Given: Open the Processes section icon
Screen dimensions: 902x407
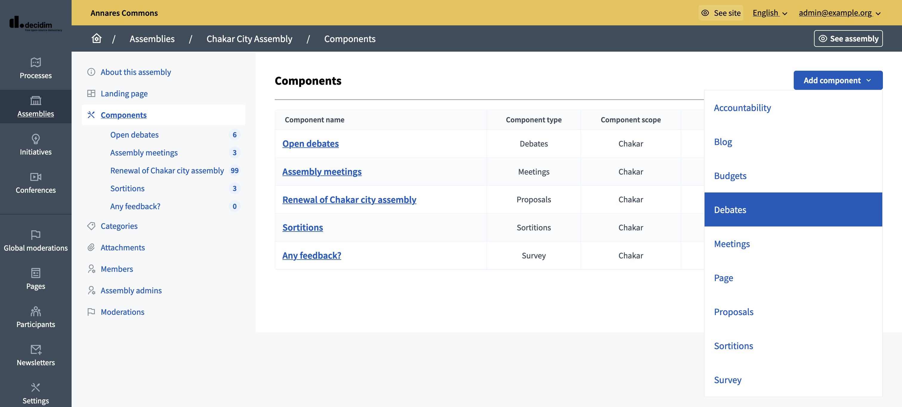Looking at the screenshot, I should tap(35, 62).
